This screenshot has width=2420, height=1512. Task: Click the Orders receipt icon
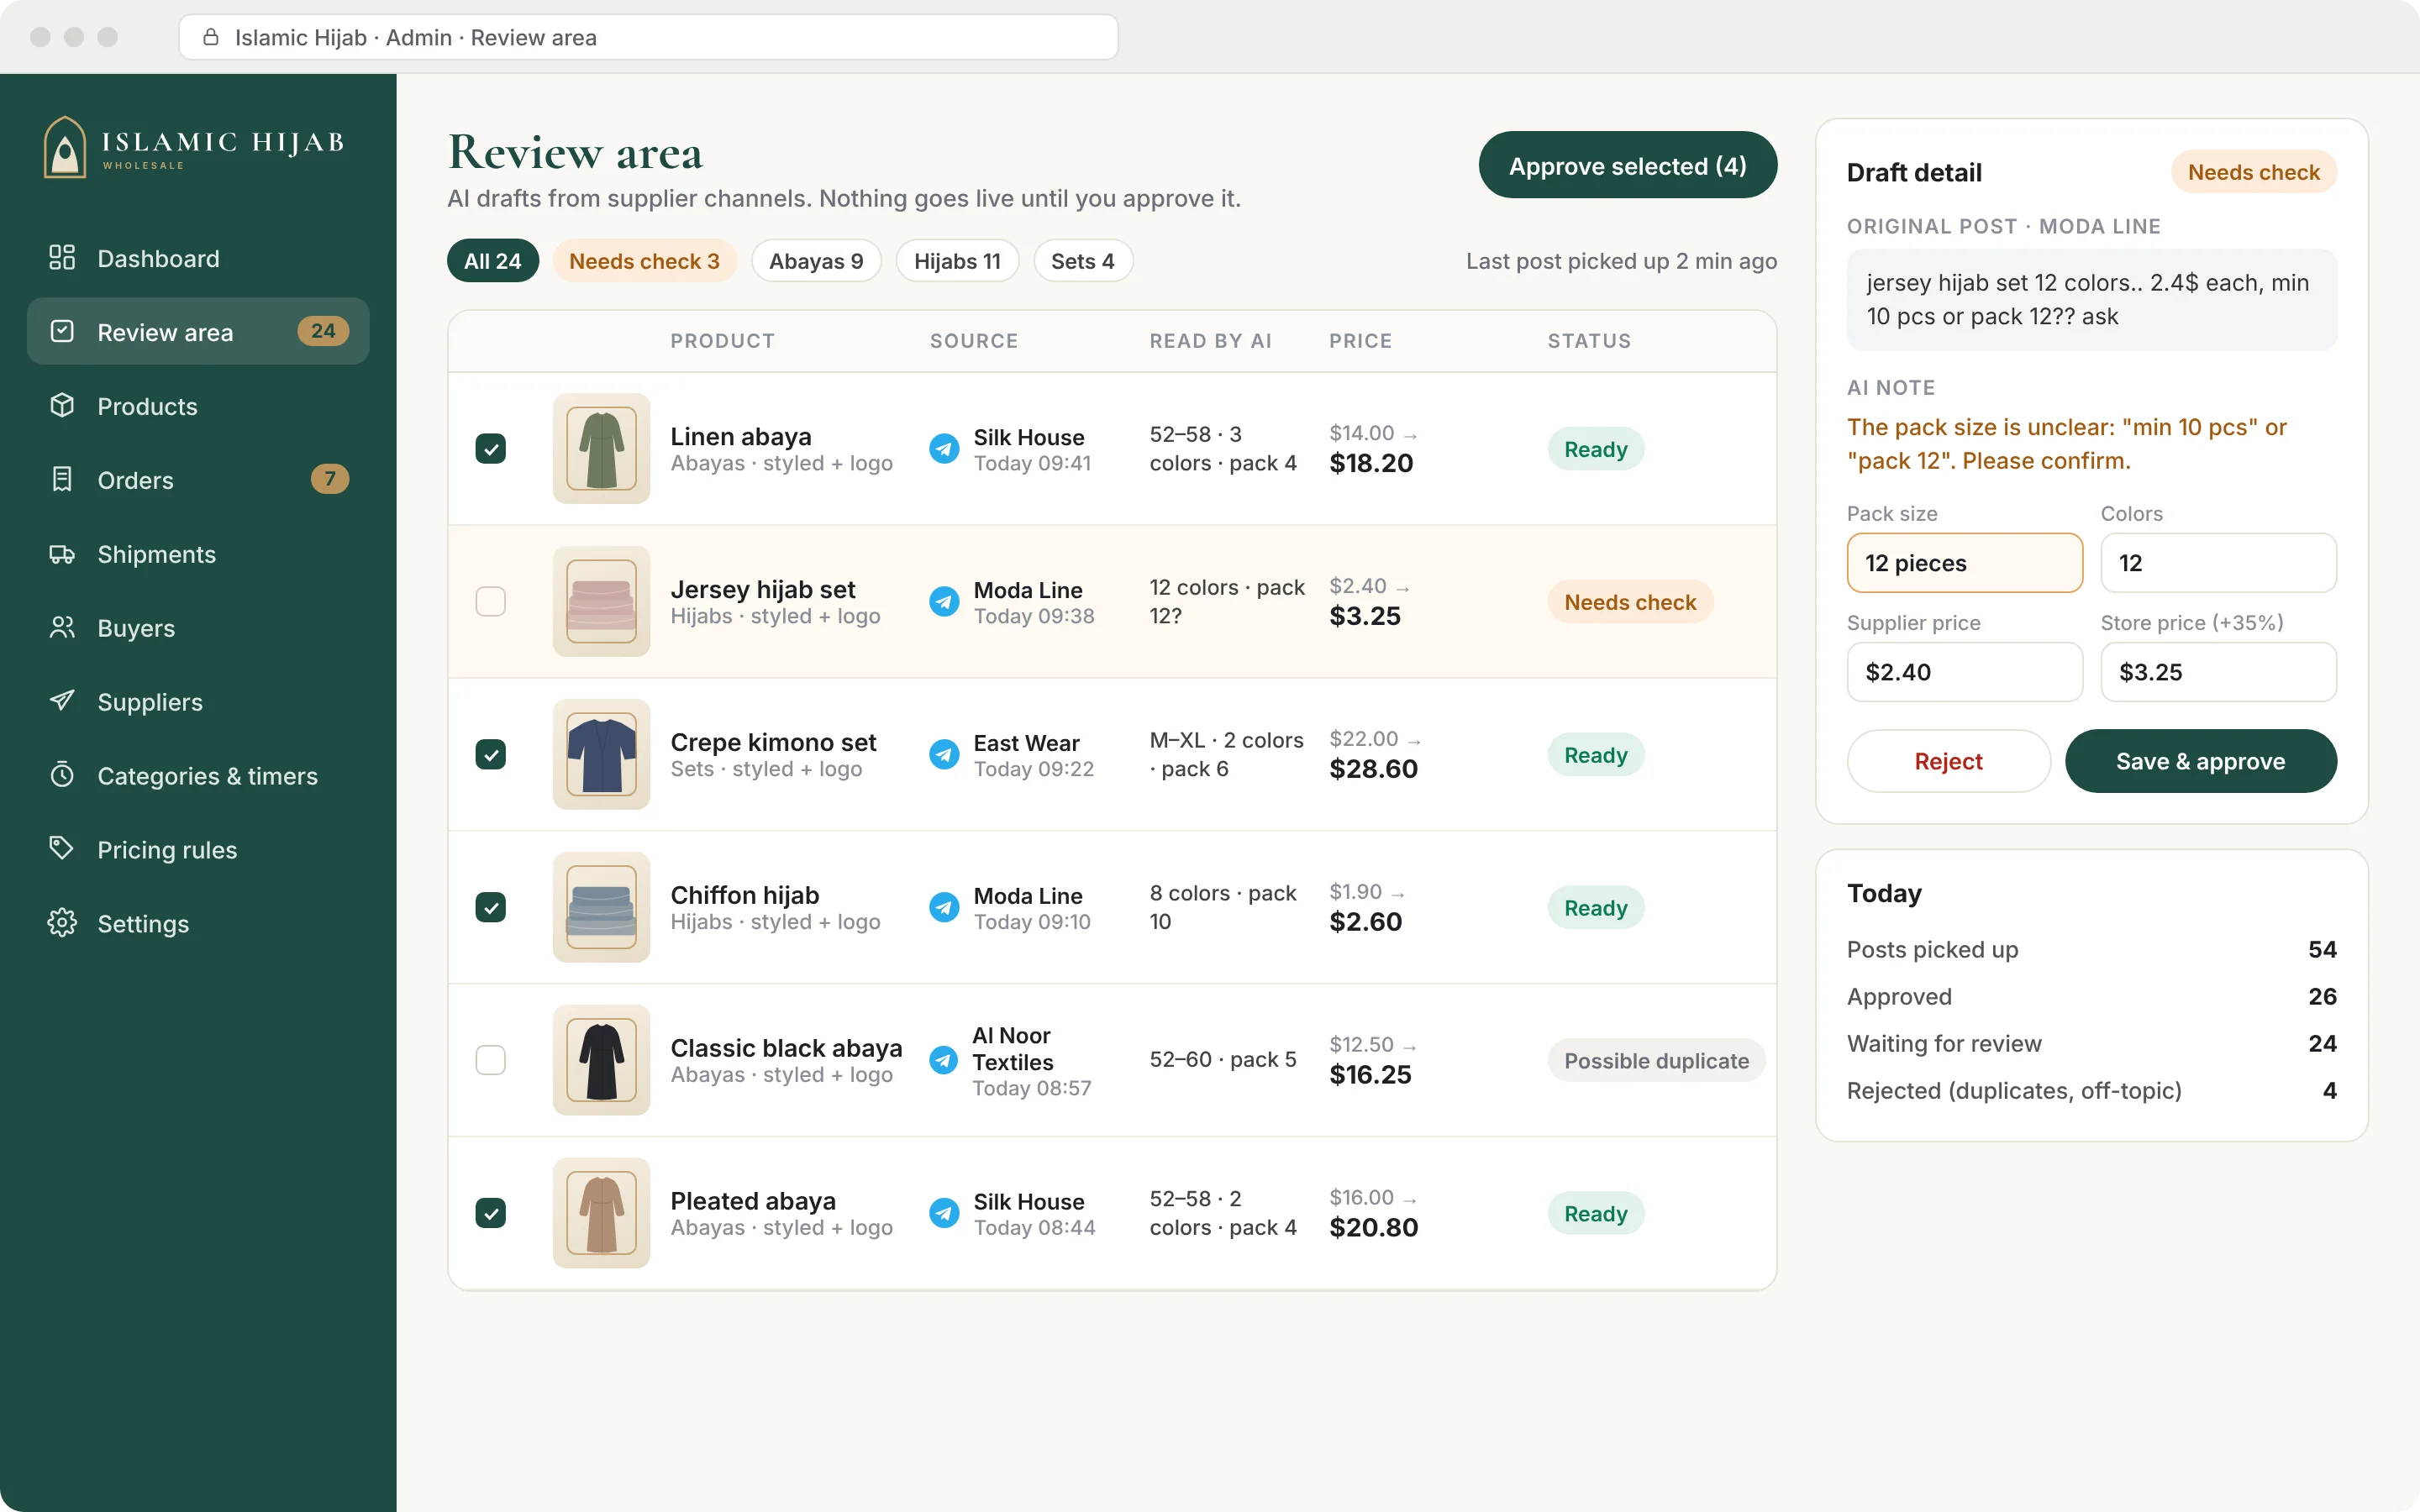62,480
